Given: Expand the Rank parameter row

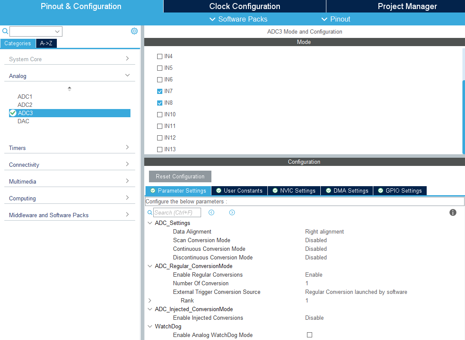Looking at the screenshot, I should coord(150,300).
